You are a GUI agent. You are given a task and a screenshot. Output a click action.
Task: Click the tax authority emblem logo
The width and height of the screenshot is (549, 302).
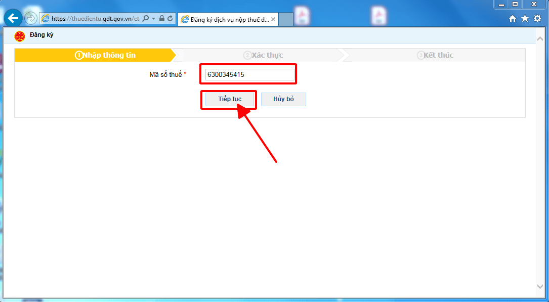tap(20, 35)
